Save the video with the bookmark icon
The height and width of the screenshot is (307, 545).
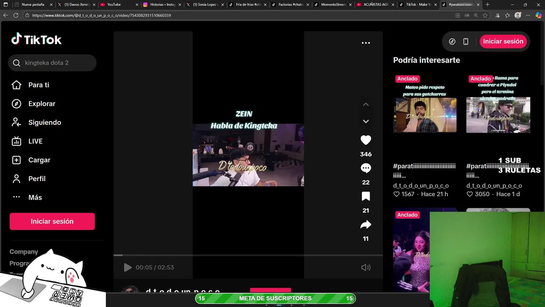pos(366,197)
